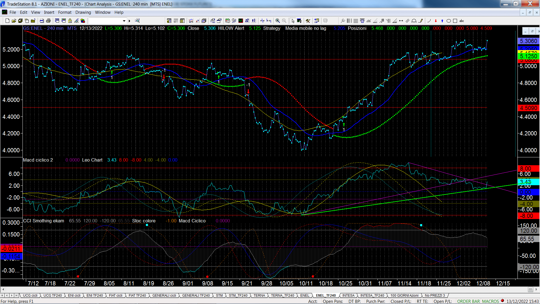Click the hammer and tools icon
Viewport: 540px width, 304px height.
308,21
